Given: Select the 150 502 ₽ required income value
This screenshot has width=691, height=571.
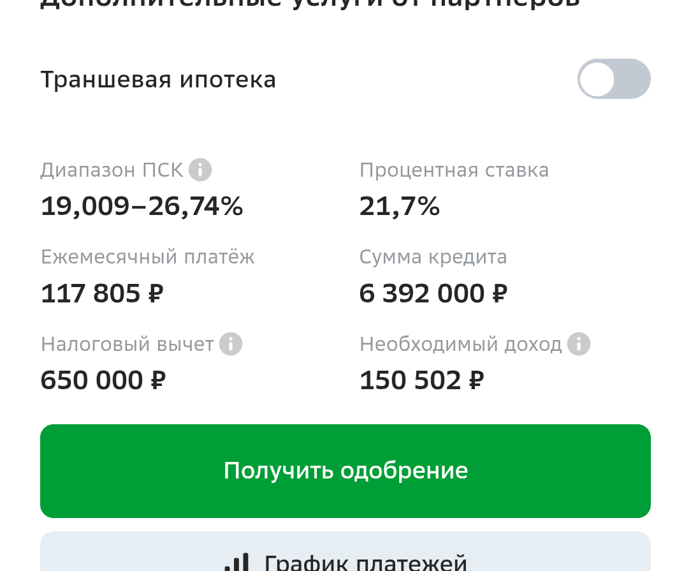Looking at the screenshot, I should (x=422, y=380).
